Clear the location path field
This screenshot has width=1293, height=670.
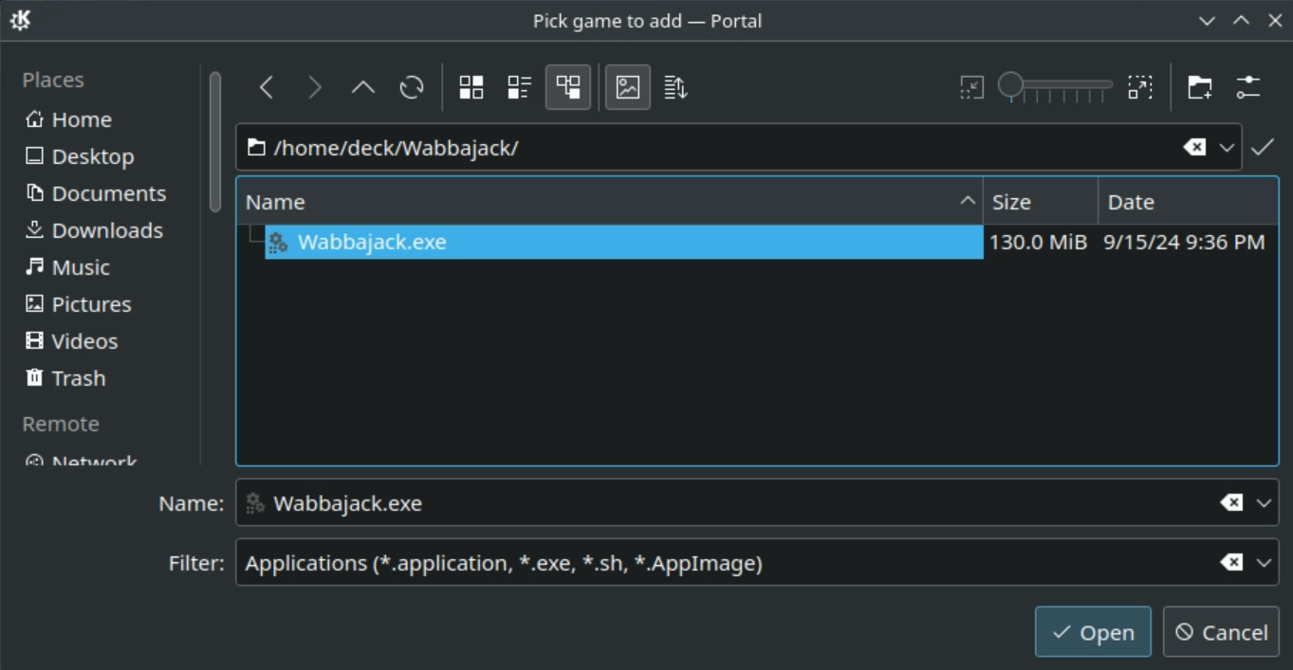1194,147
